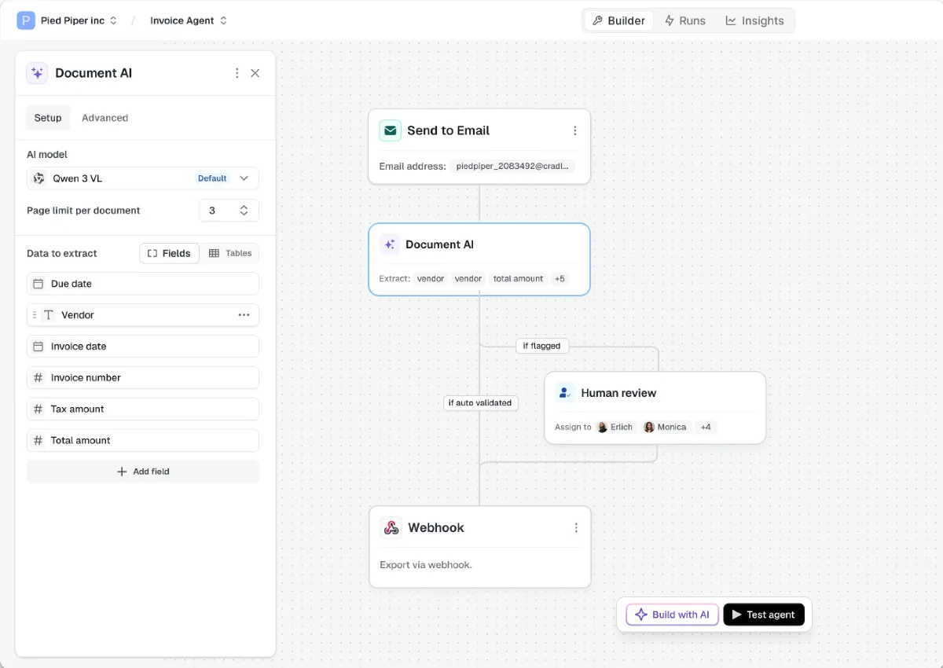Screen dimensions: 943x668
Task: Click the text type icon on Vendor field
Action: pyautogui.click(x=49, y=315)
